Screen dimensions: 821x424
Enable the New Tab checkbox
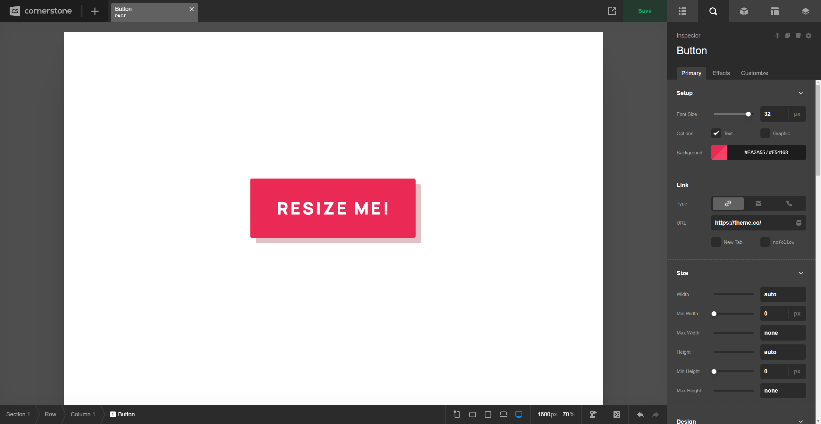pyautogui.click(x=715, y=242)
